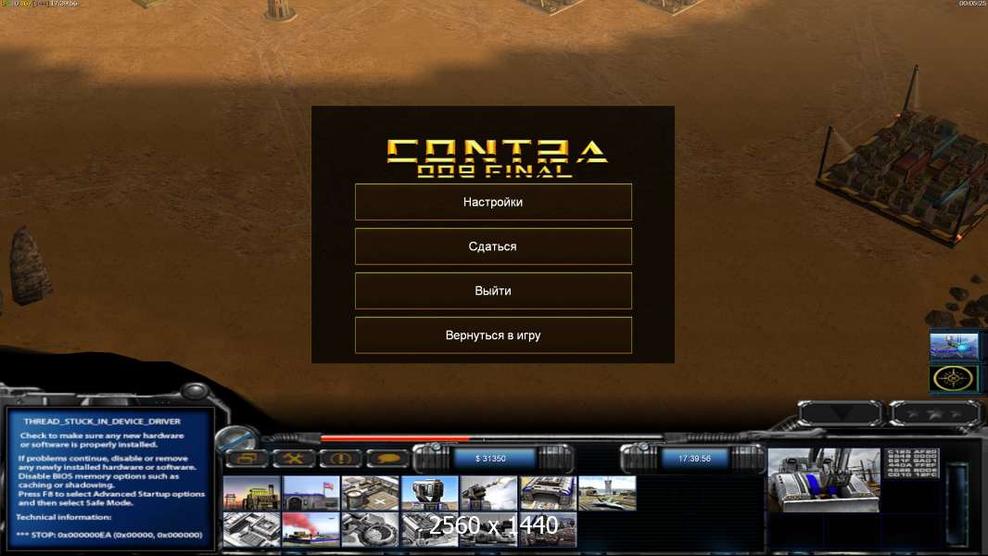
Task: Select the yellow sunset building build icon
Action: click(x=252, y=493)
